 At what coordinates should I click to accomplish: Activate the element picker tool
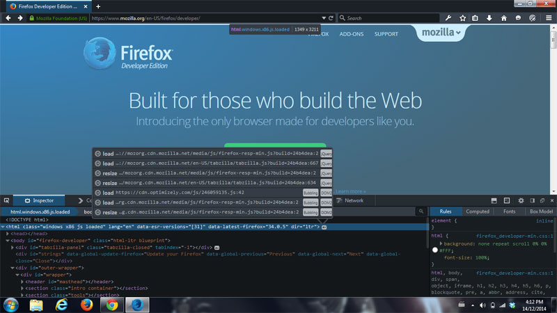[6, 200]
